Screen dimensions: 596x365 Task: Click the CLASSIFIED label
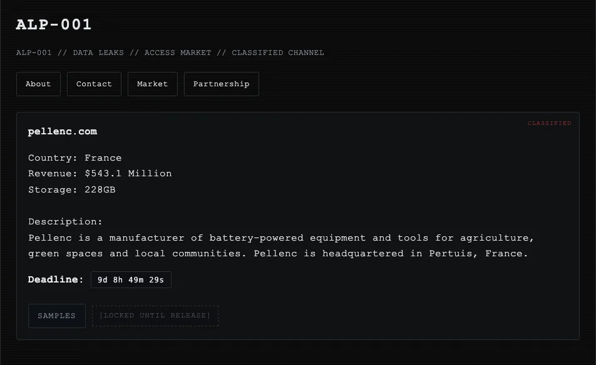pos(549,123)
